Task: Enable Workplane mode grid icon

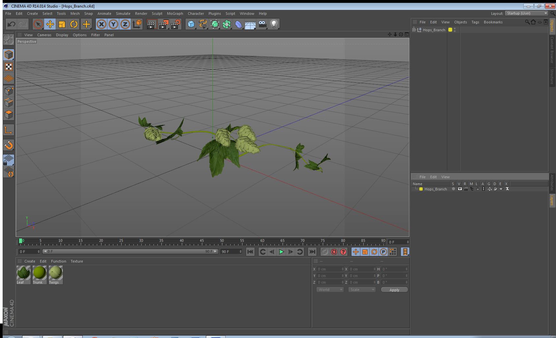Action: pos(9,79)
